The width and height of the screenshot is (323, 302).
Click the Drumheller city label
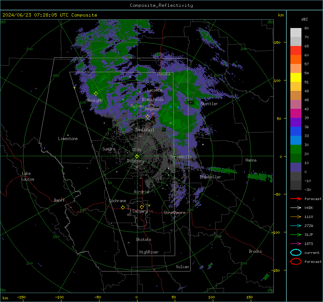pos(210,177)
